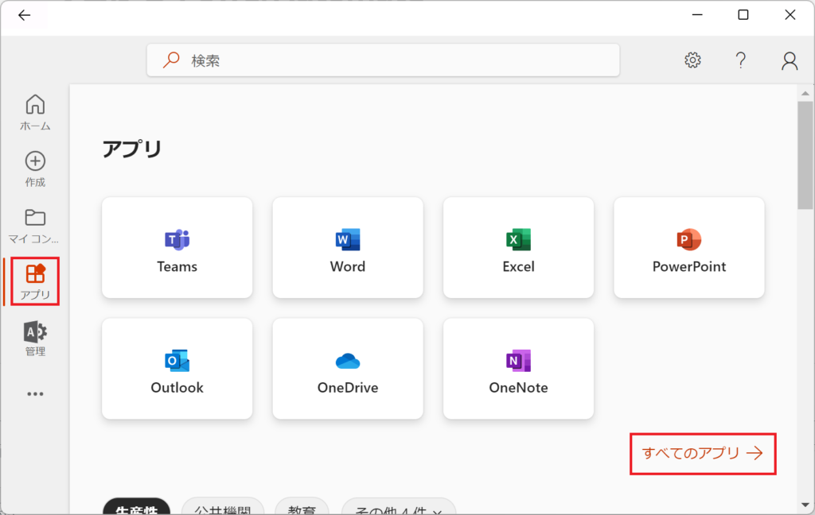The width and height of the screenshot is (815, 515).
Task: Click the すべてのアプリ link
Action: pyautogui.click(x=702, y=454)
